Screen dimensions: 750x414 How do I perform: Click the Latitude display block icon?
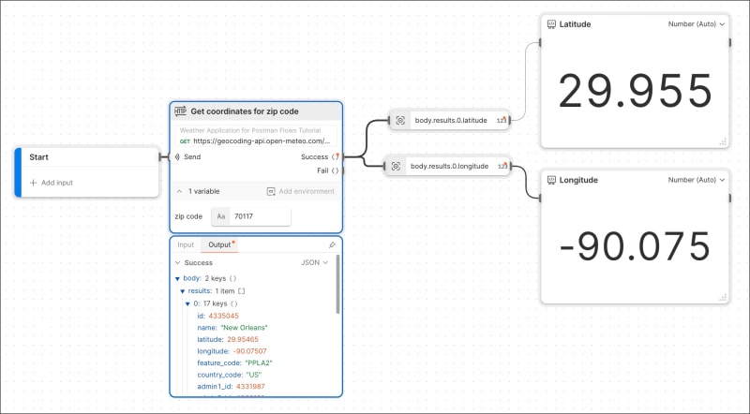click(x=551, y=24)
